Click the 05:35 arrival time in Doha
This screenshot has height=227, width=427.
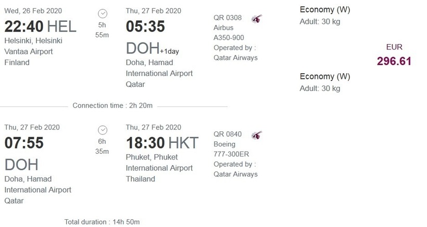(145, 26)
